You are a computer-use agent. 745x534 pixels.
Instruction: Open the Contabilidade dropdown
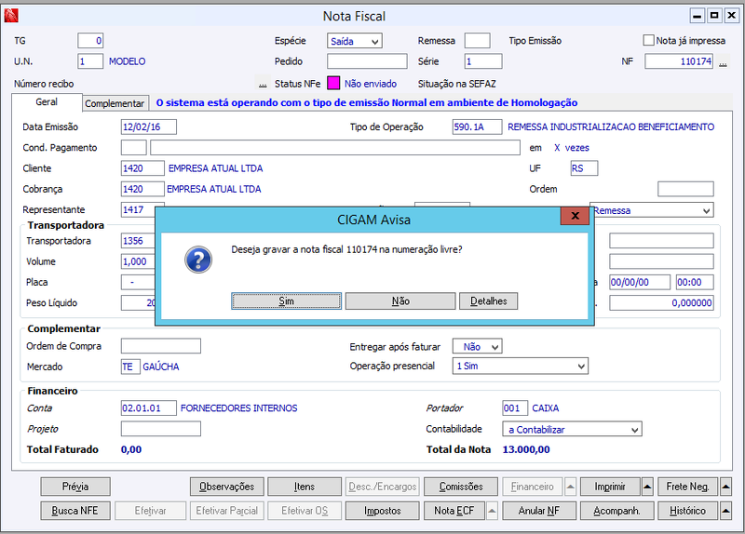[x=572, y=429]
